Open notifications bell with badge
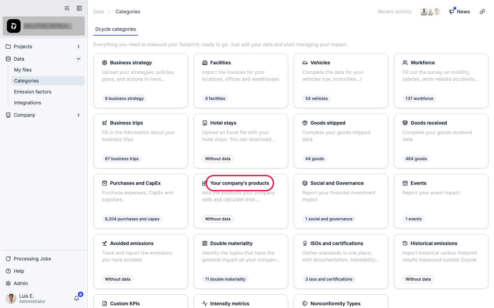The image size is (494, 308). click(x=77, y=298)
